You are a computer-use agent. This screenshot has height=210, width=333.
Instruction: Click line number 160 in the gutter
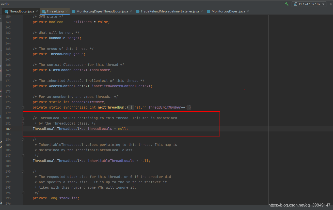pos(8,22)
